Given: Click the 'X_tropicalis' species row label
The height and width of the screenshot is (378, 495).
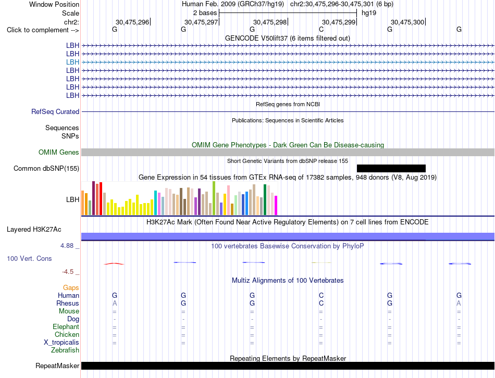Looking at the screenshot, I should pyautogui.click(x=61, y=343).
